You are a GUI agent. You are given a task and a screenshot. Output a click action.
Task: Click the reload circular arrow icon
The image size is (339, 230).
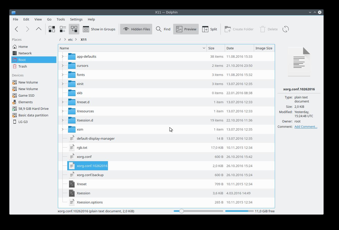pyautogui.click(x=285, y=29)
